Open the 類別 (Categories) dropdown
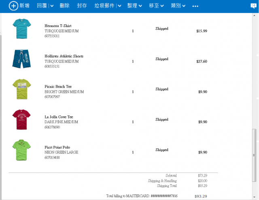Viewport: 259px width, 200px height. [x=178, y=6]
